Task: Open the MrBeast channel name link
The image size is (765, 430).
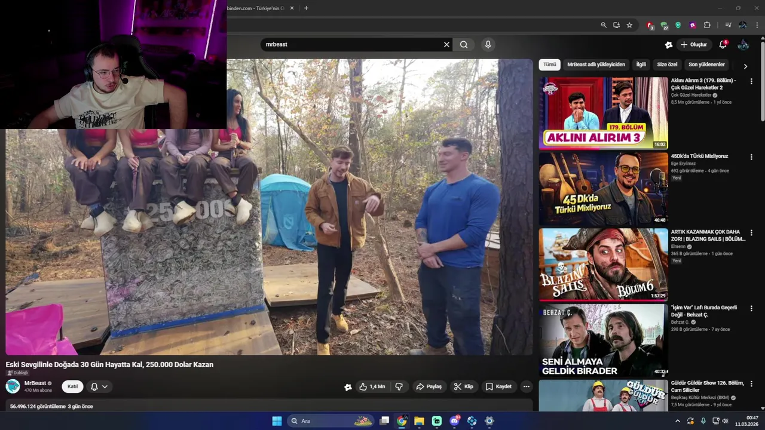Action: click(x=35, y=383)
